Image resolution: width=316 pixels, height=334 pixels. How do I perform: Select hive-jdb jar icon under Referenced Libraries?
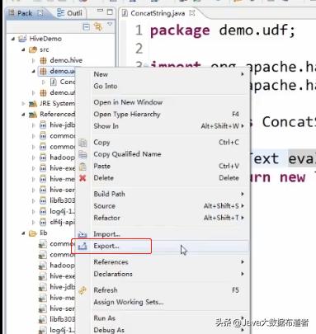43,125
